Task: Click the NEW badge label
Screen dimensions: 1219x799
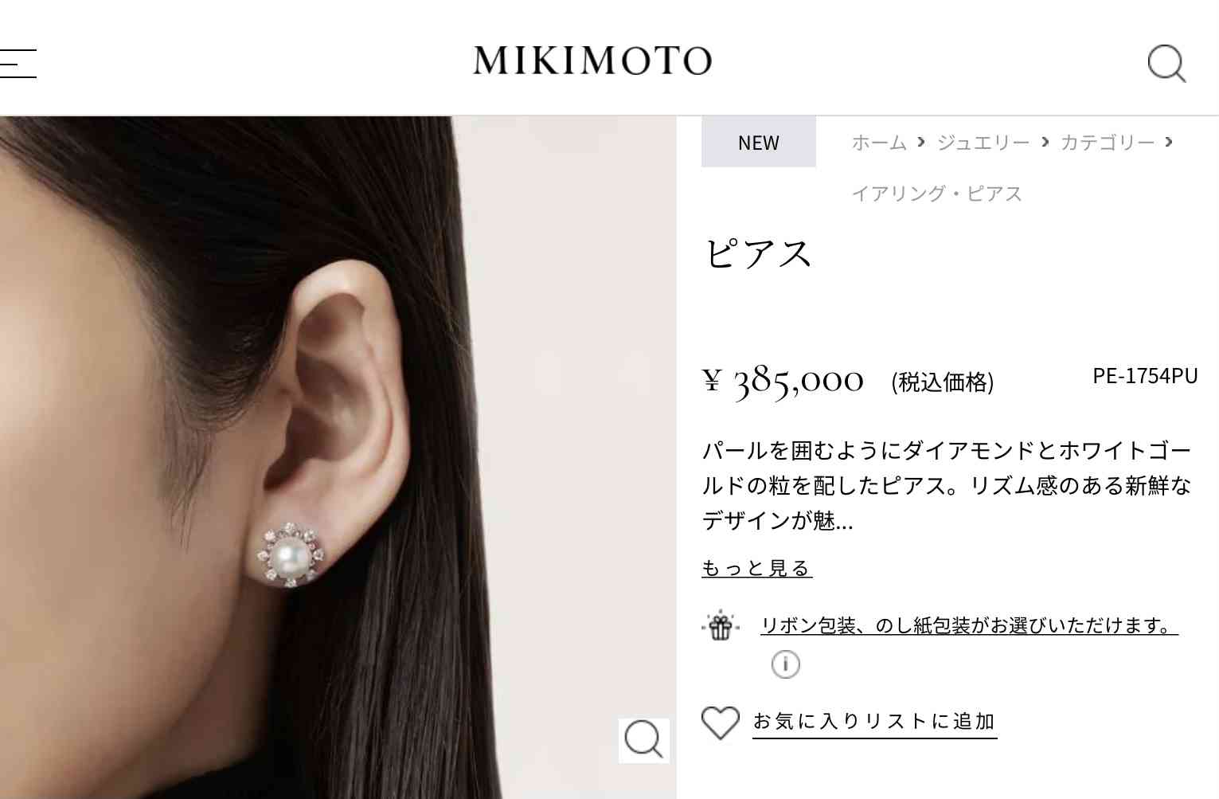Action: [759, 143]
